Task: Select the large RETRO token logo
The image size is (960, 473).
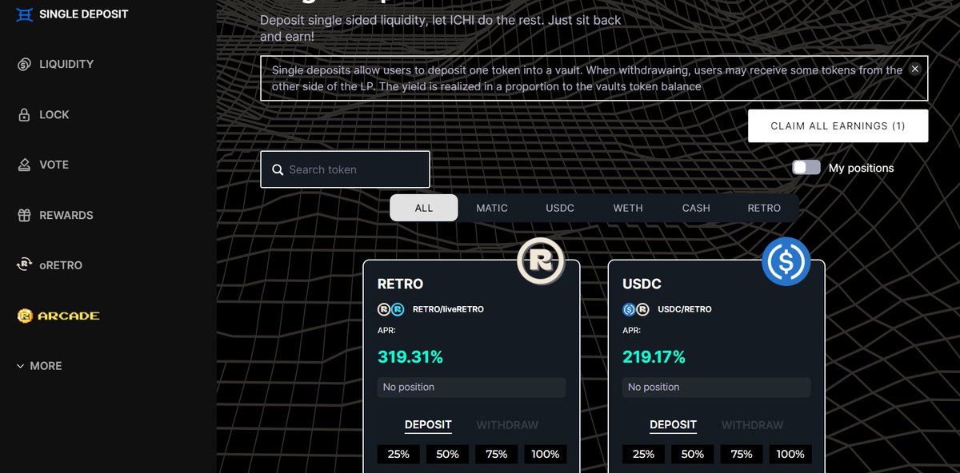Action: [x=541, y=260]
